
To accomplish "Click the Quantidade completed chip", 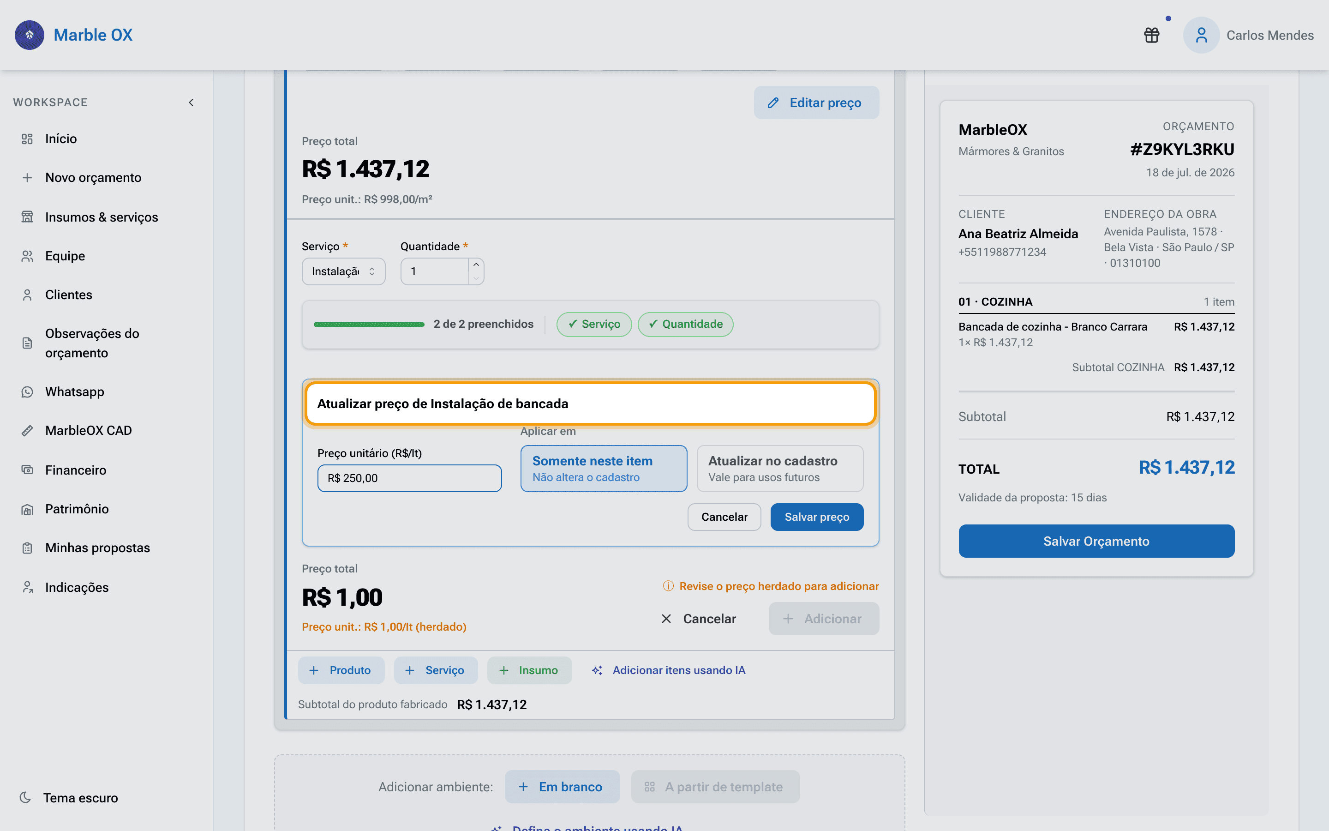I will 685,324.
